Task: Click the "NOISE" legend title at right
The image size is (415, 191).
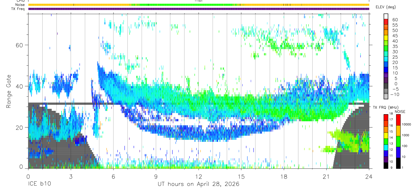Action: pos(400,112)
